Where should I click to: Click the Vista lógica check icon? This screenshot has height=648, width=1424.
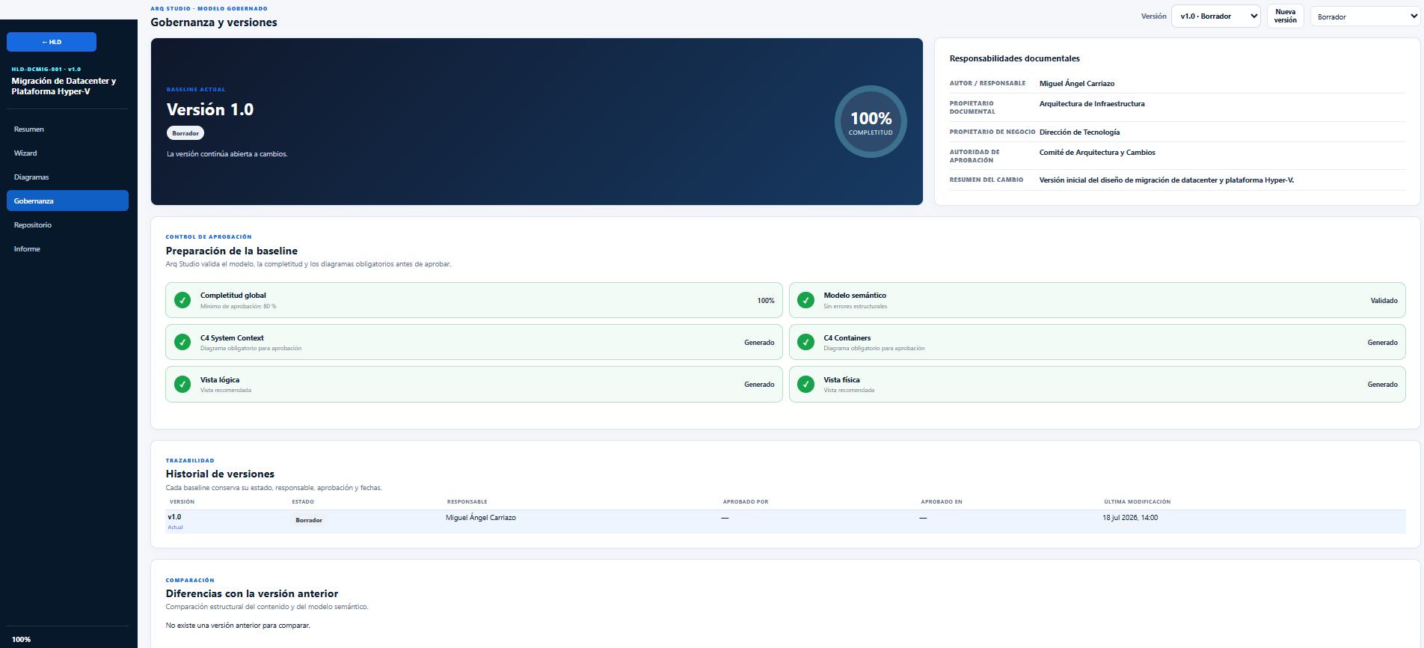[x=182, y=384]
